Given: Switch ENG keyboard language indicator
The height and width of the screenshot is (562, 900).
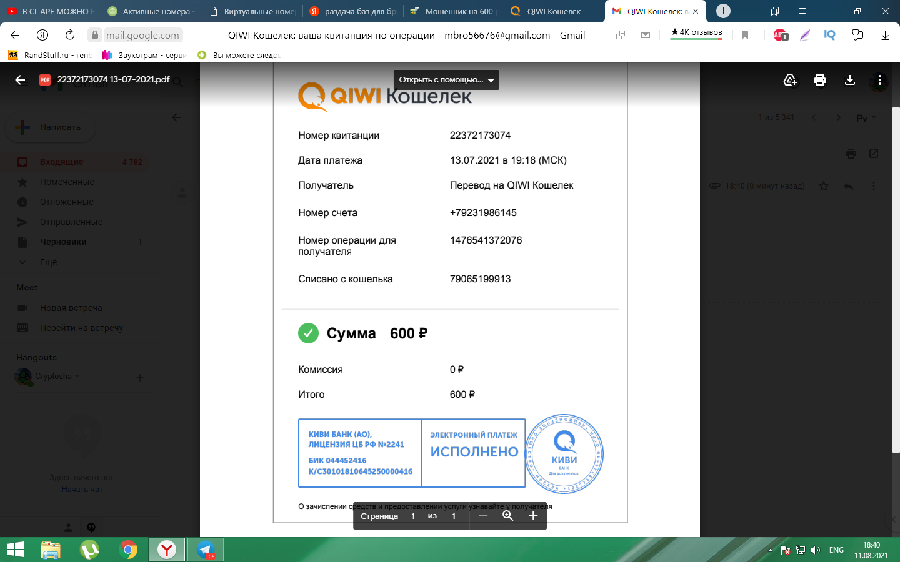Looking at the screenshot, I should tap(836, 550).
